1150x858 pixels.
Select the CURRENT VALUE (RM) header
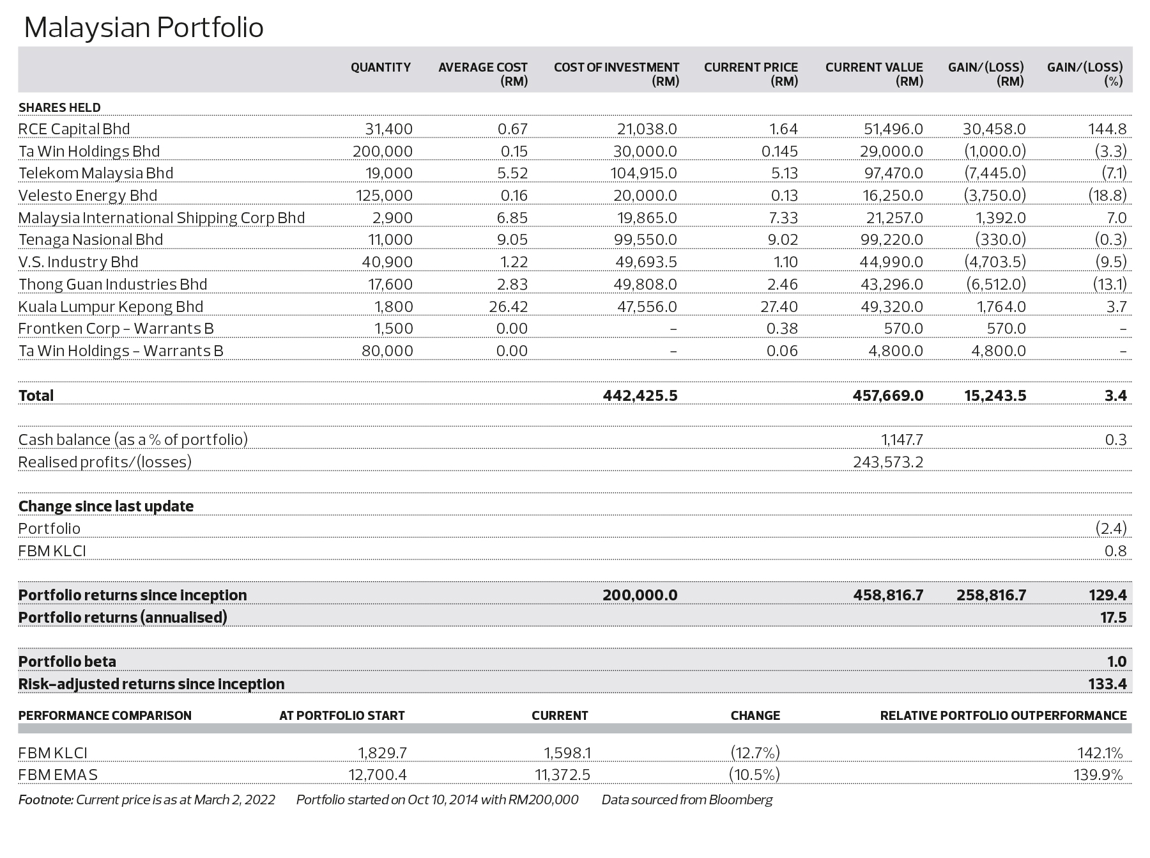point(874,74)
